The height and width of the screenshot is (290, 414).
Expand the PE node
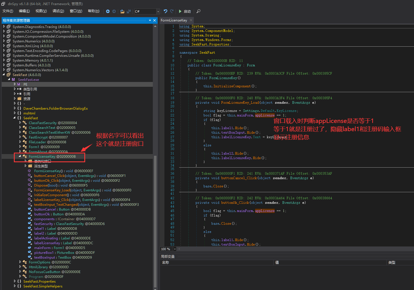click(15, 84)
